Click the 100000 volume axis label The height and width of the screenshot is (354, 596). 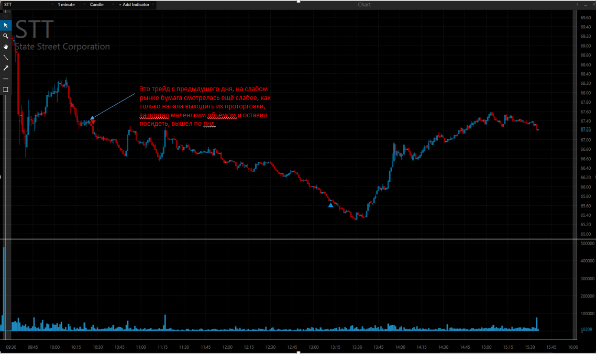pyautogui.click(x=588, y=314)
